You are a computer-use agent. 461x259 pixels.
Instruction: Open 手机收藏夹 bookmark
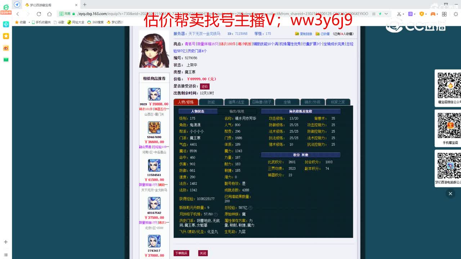pos(41,22)
